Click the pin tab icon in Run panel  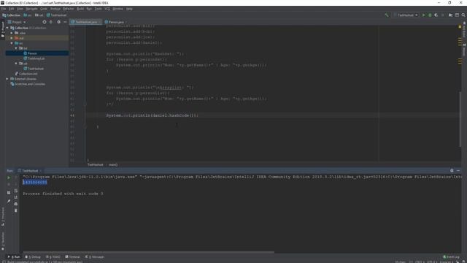tap(9, 202)
